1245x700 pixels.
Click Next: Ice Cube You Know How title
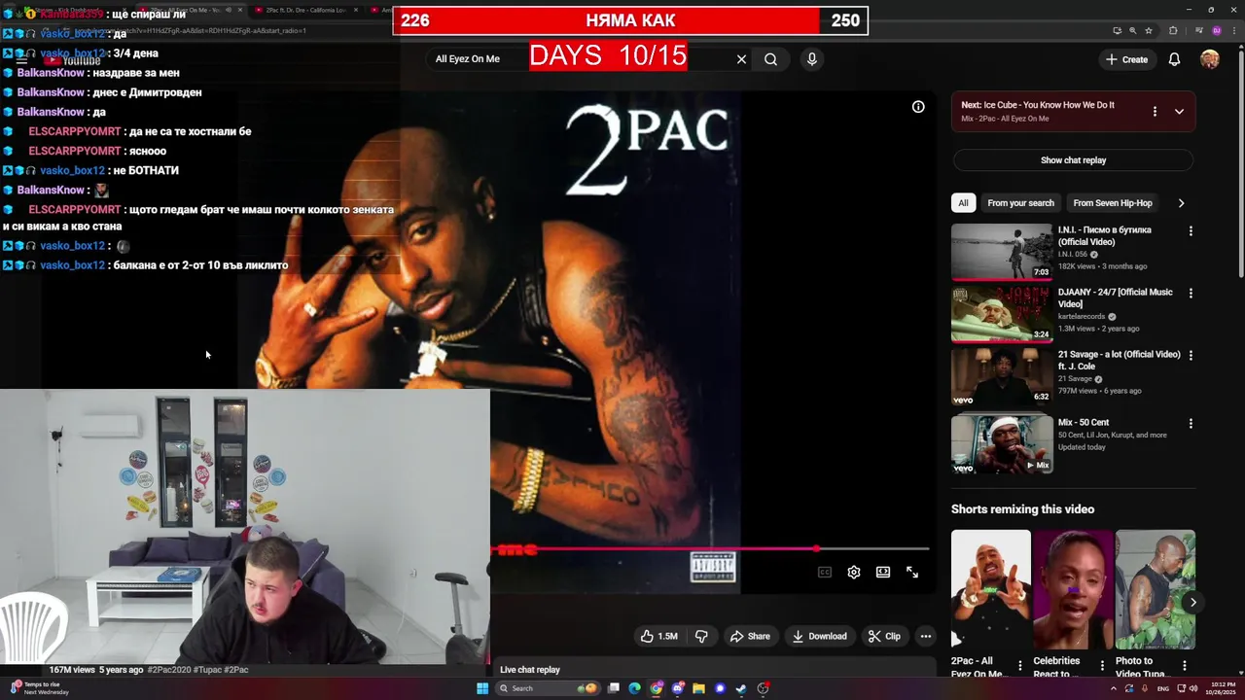coord(1038,105)
